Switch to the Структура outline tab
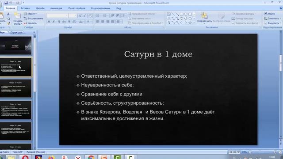Screen dimensions: 283x159 (16, 32)
